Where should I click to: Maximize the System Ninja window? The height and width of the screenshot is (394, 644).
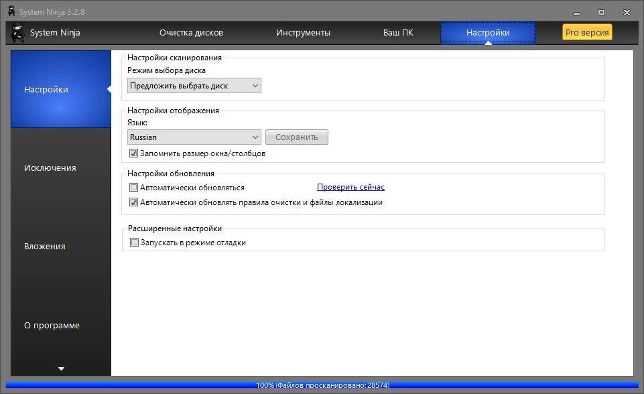click(x=601, y=12)
